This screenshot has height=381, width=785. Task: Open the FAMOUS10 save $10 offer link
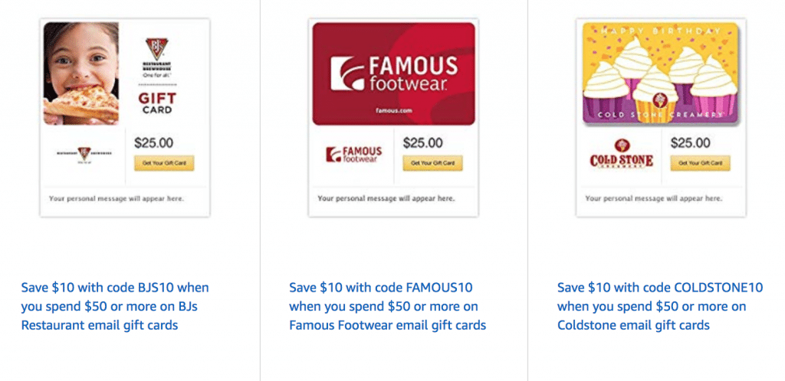pos(387,307)
